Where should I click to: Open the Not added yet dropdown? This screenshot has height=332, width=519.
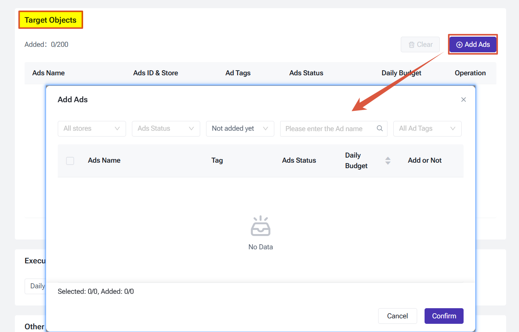coord(240,128)
